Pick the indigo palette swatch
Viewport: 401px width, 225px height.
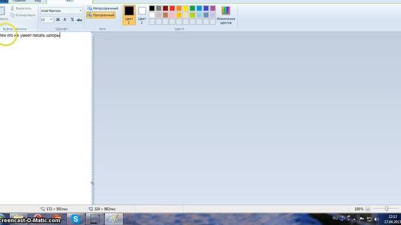[206, 8]
